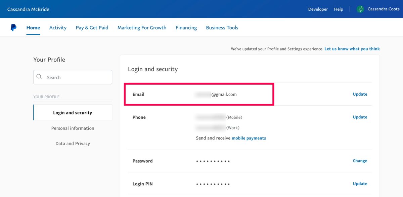Click the Login PIN row label

(x=143, y=184)
